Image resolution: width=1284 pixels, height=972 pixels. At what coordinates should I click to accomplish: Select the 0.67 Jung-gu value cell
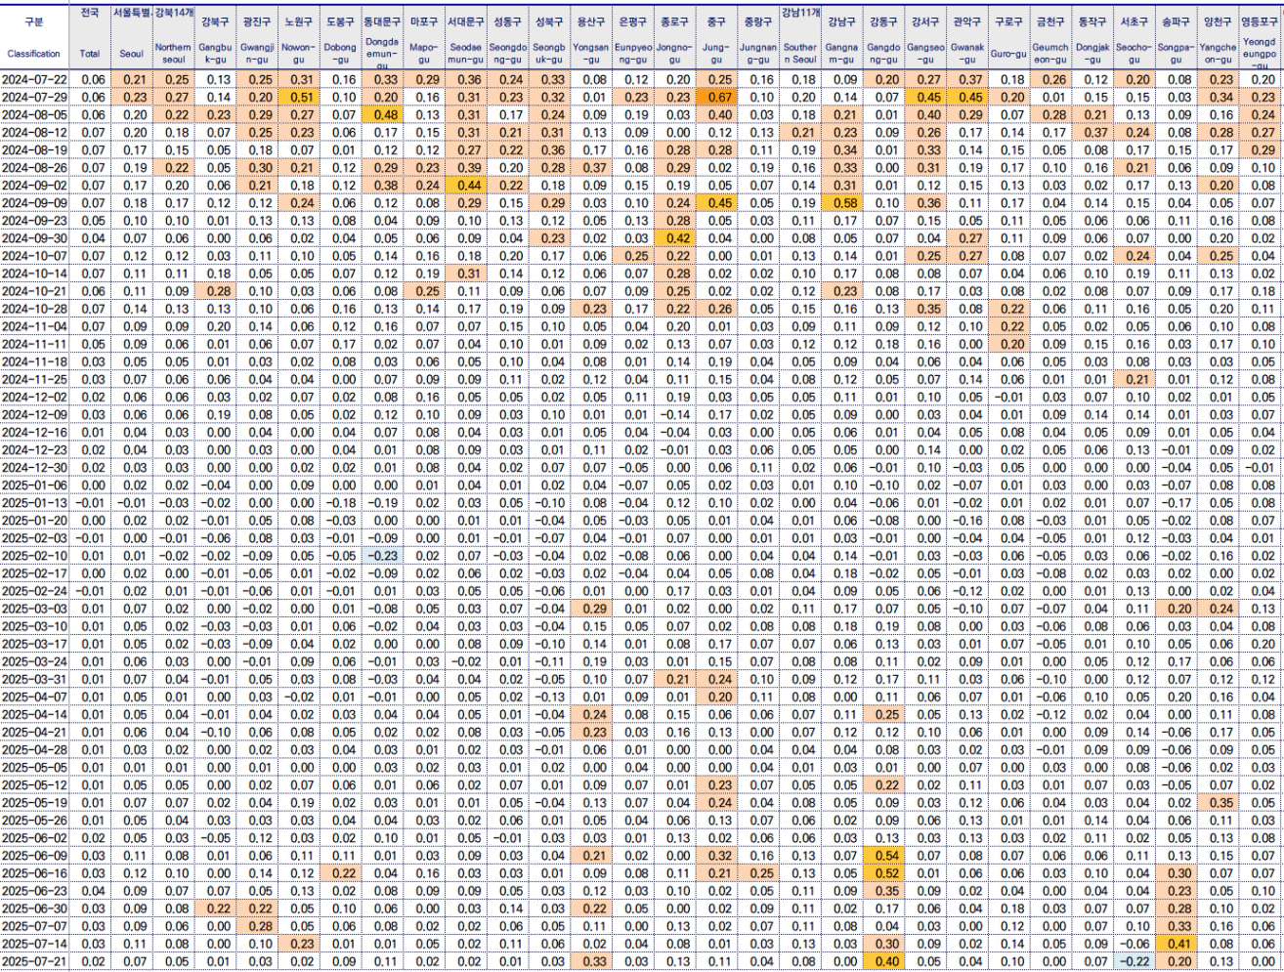pyautogui.click(x=717, y=97)
